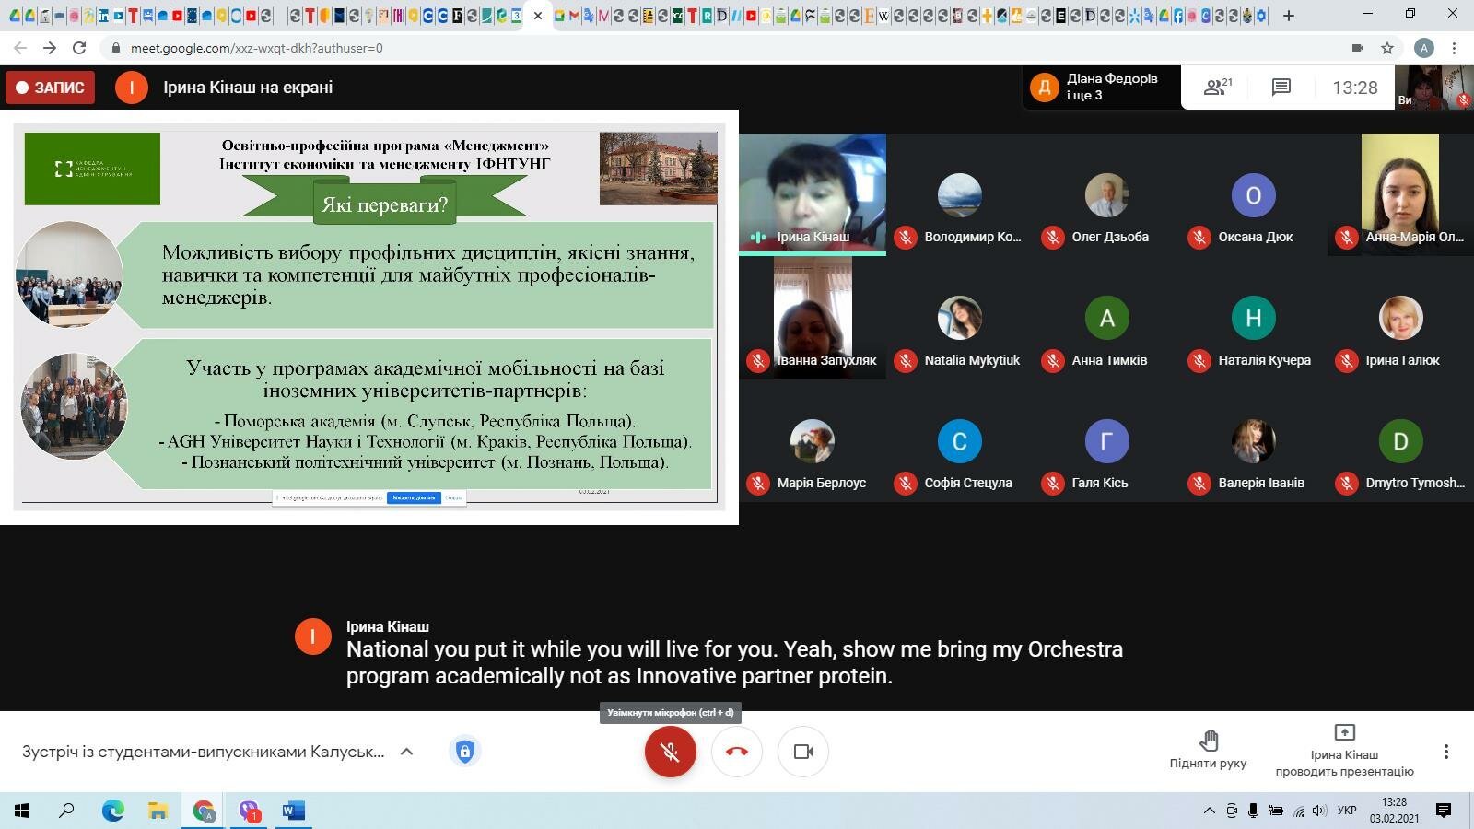1474x829 pixels.
Task: Click the red hang up call button
Action: (x=736, y=752)
